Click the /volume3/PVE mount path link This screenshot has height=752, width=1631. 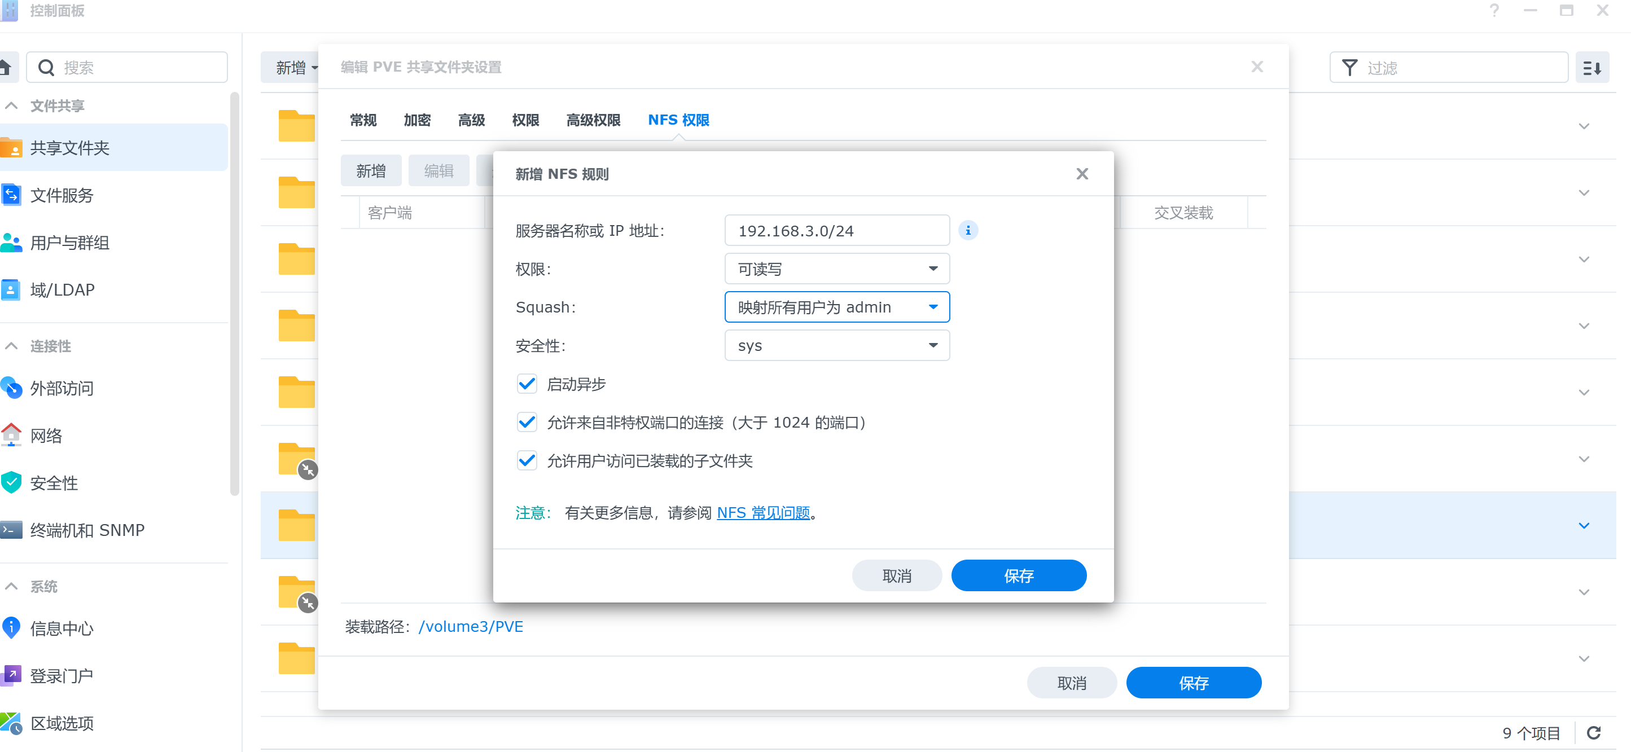(x=471, y=626)
